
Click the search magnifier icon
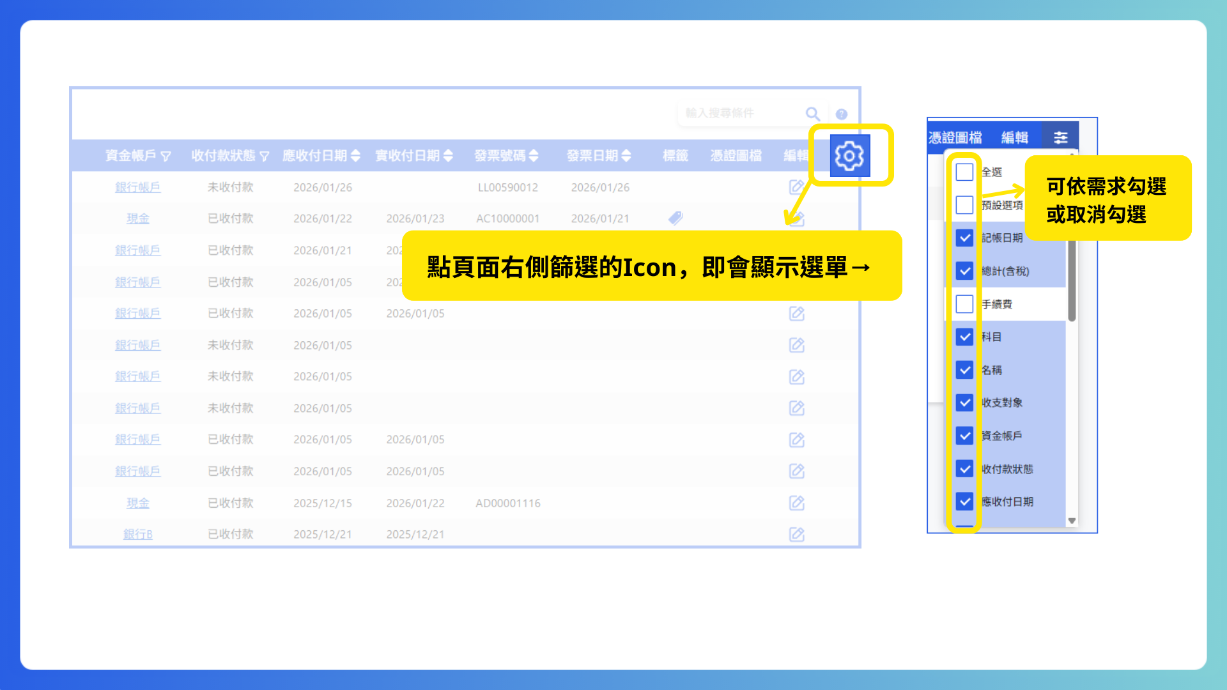click(x=813, y=113)
